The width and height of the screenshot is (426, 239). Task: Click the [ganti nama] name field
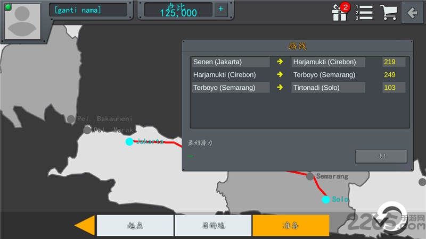88,10
